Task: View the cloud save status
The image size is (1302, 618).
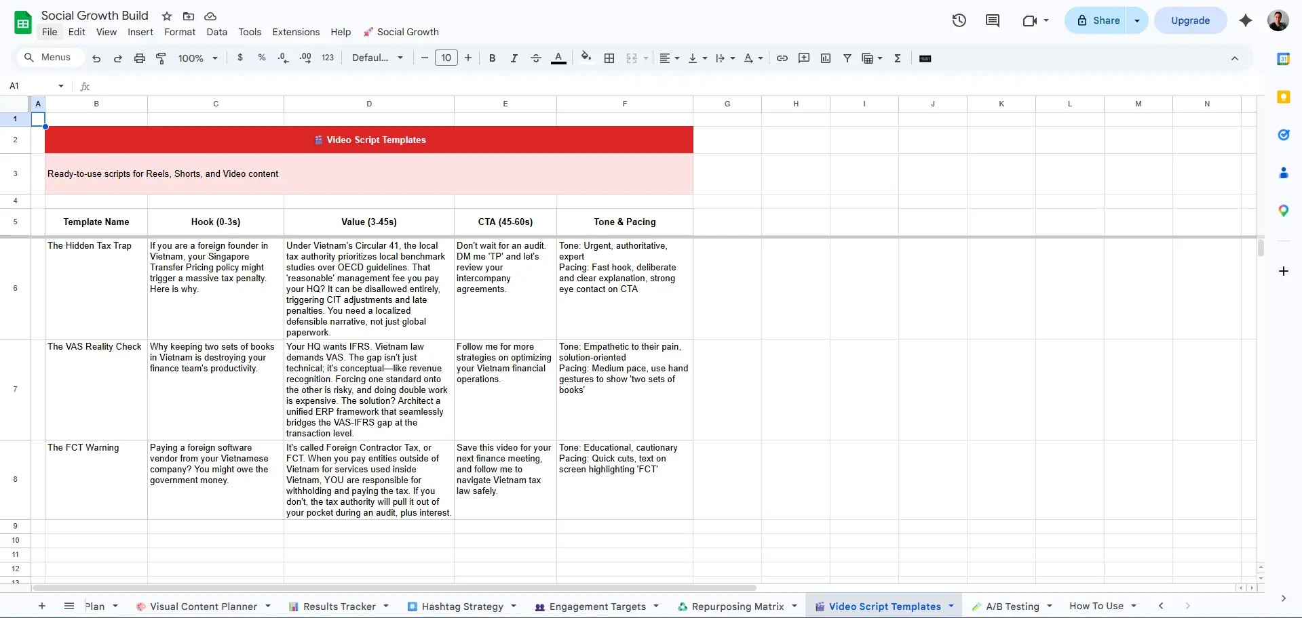Action: point(210,16)
